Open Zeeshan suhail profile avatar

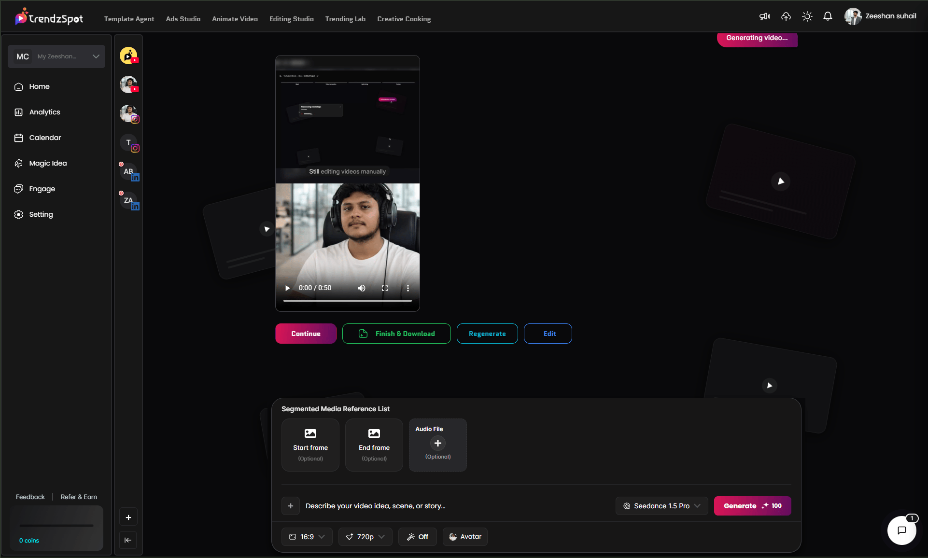[x=853, y=16]
